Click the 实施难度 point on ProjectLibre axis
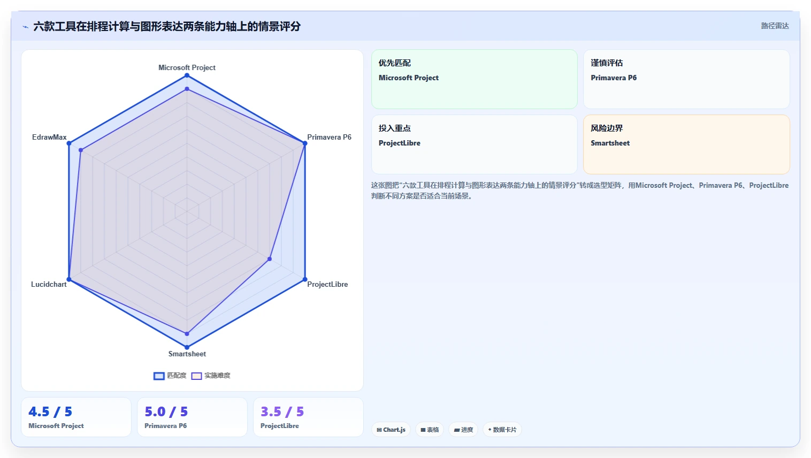811x458 pixels. pyautogui.click(x=270, y=259)
